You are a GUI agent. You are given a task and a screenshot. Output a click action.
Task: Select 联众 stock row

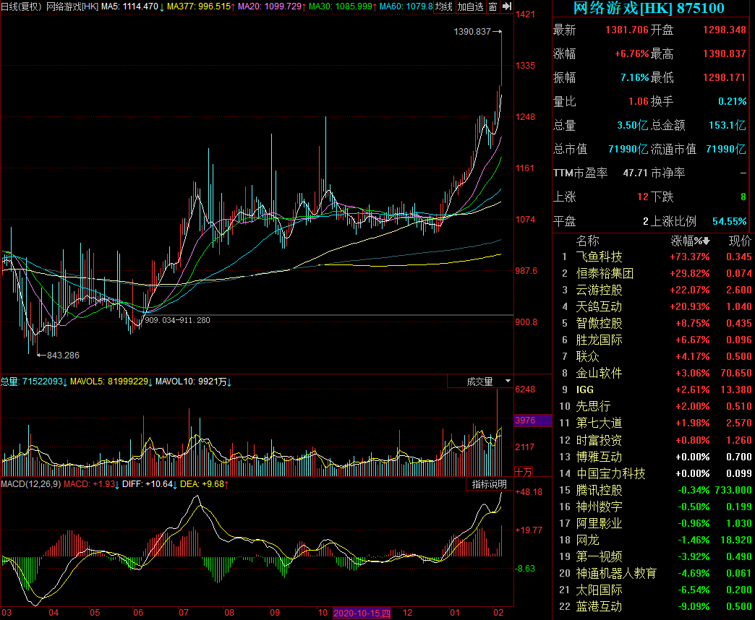(654, 356)
